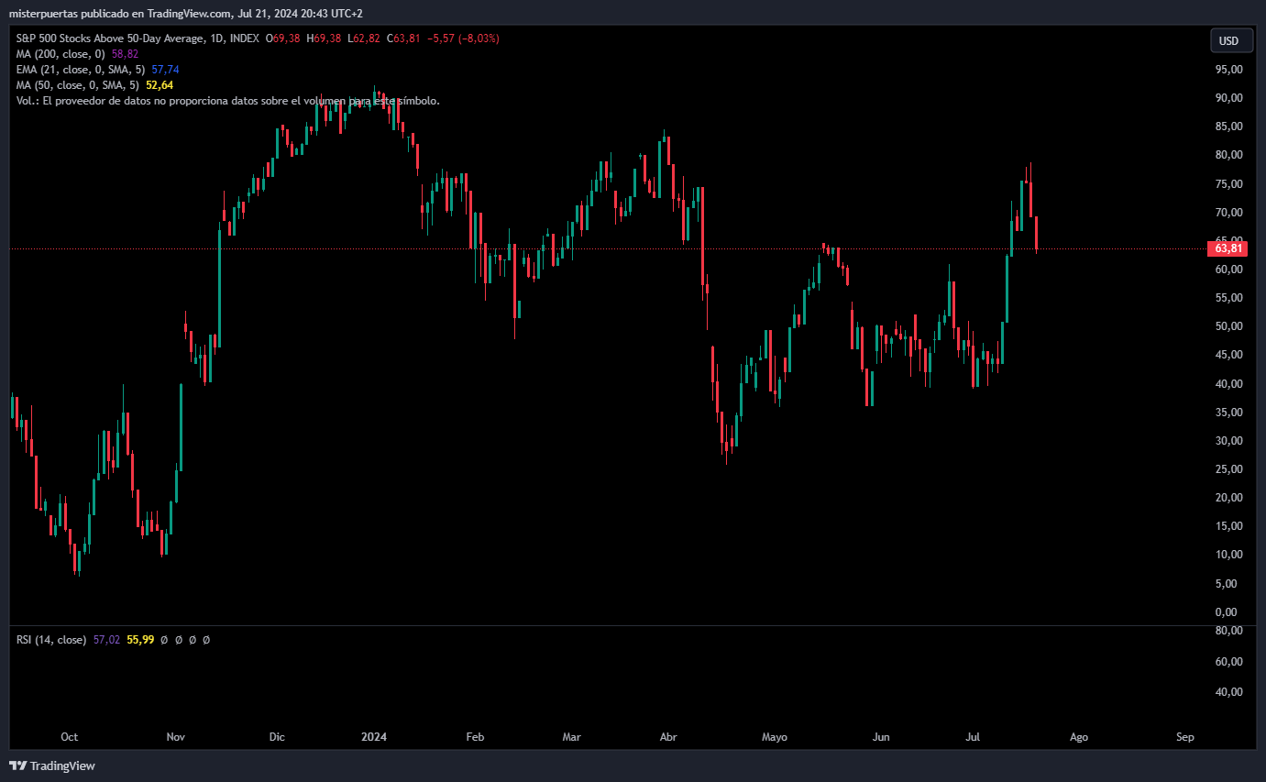This screenshot has height=782, width=1266.
Task: Click the low value L62,82
Action: [363, 39]
